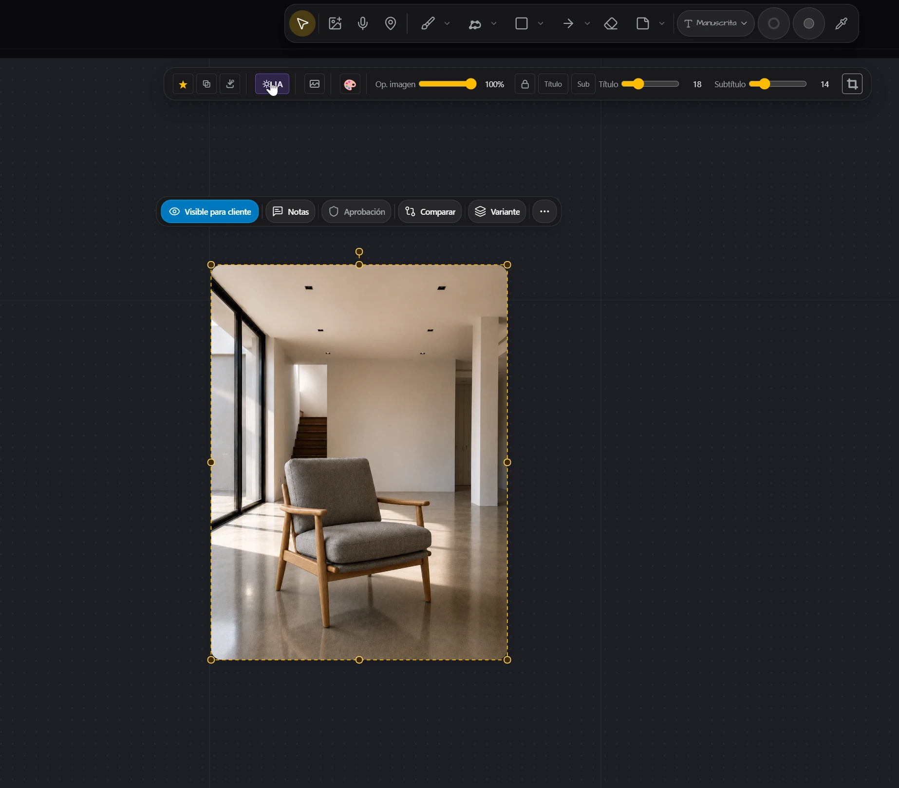899x788 pixels.
Task: Click the color palette icon
Action: tap(350, 84)
